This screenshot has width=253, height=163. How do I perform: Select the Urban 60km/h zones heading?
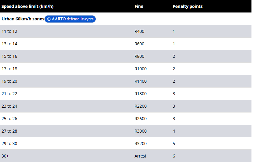coord(23,19)
